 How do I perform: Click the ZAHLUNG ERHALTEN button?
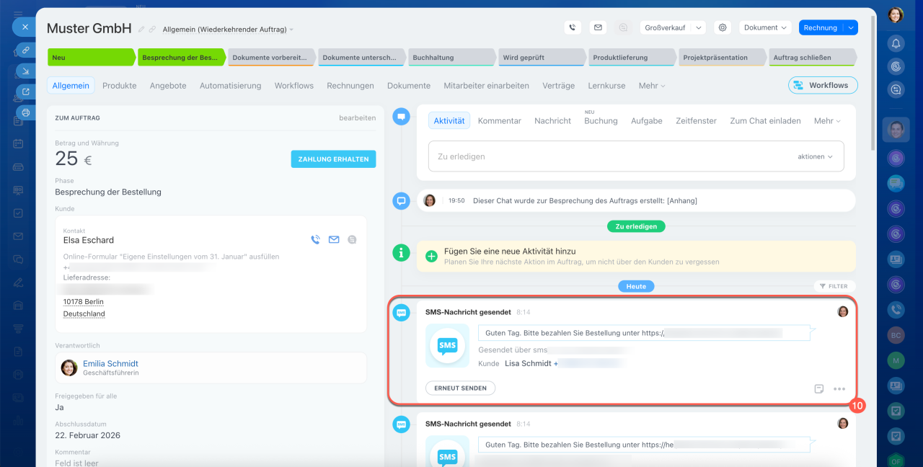tap(333, 159)
